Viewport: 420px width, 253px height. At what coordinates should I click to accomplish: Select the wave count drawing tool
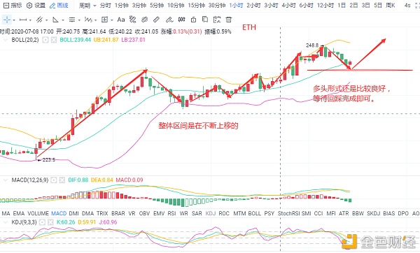pyautogui.click(x=88, y=20)
